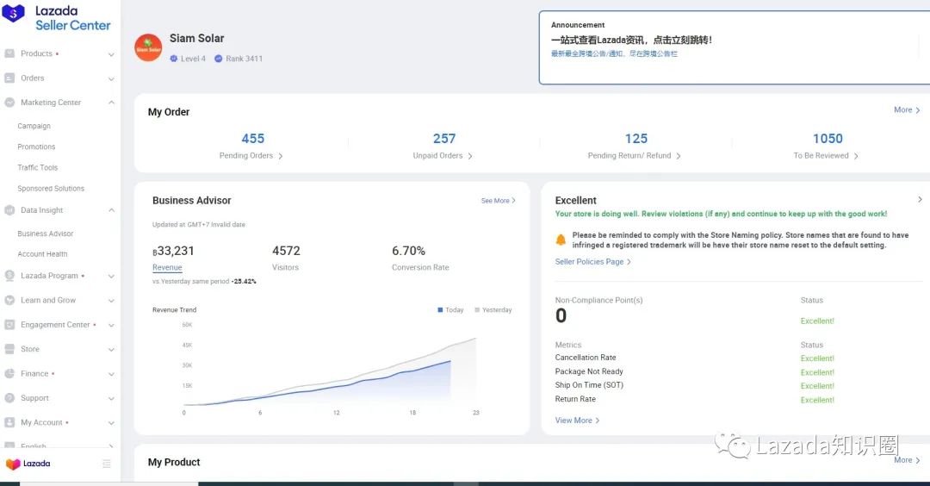Open the blue announcement notice link
Screen dimensions: 930x486
pos(614,53)
